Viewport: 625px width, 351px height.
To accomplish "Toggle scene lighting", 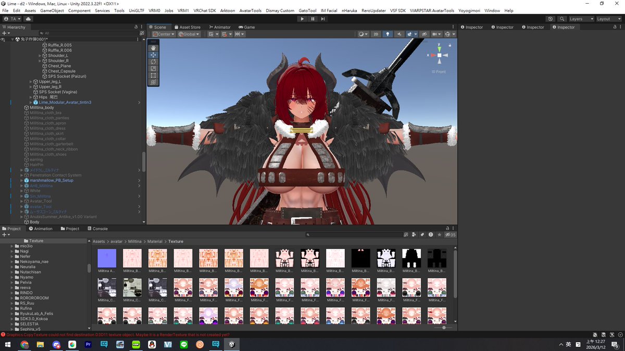I will coord(387,34).
